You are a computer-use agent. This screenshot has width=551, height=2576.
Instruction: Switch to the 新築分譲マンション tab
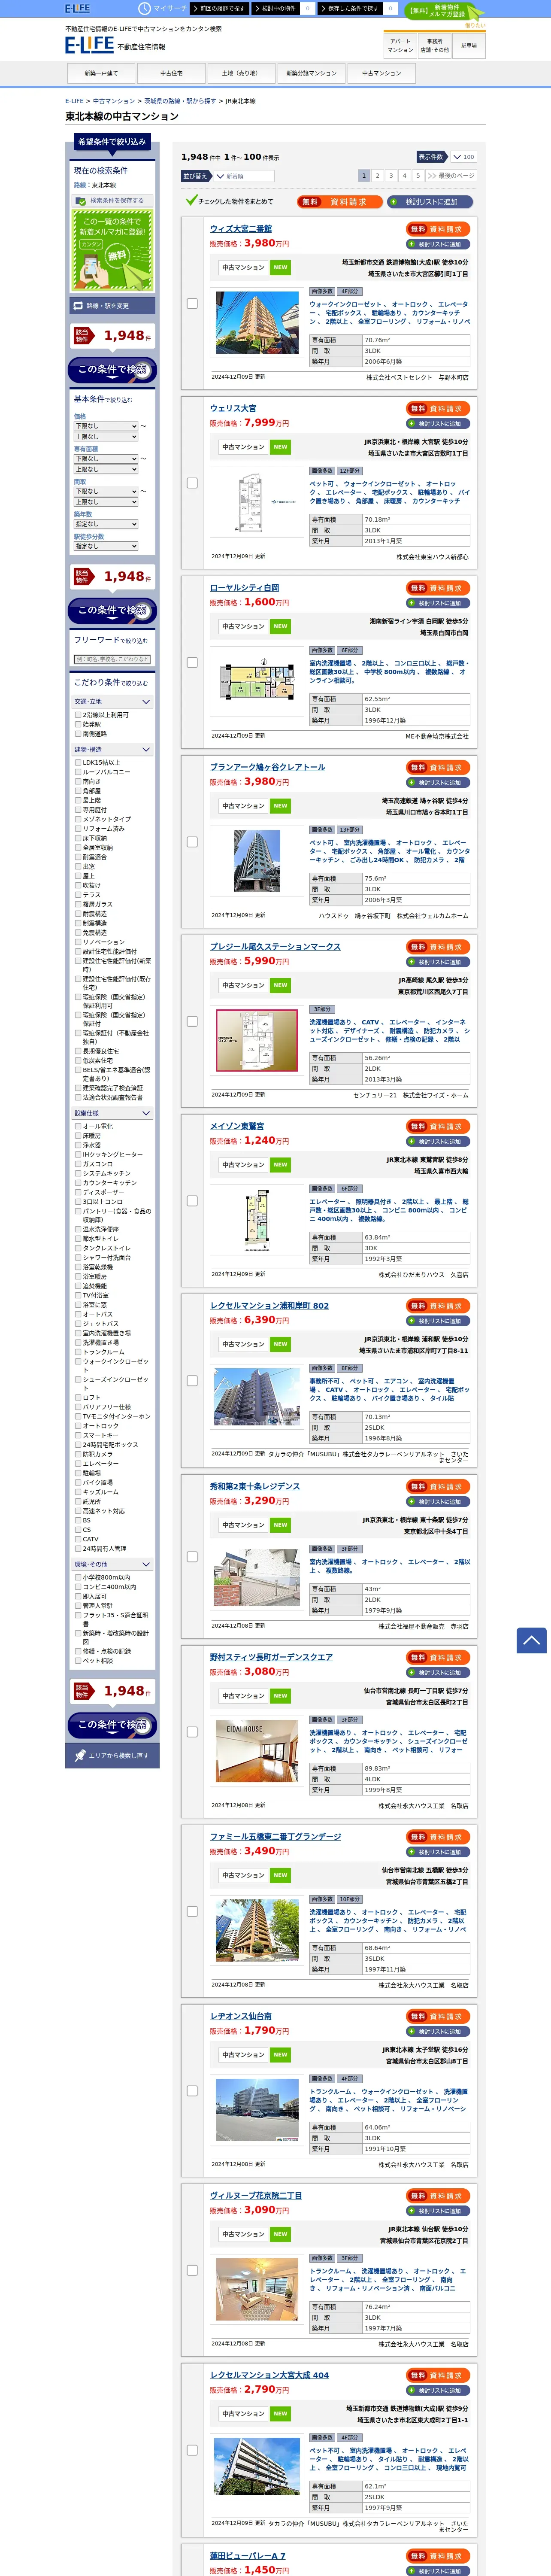tap(311, 73)
